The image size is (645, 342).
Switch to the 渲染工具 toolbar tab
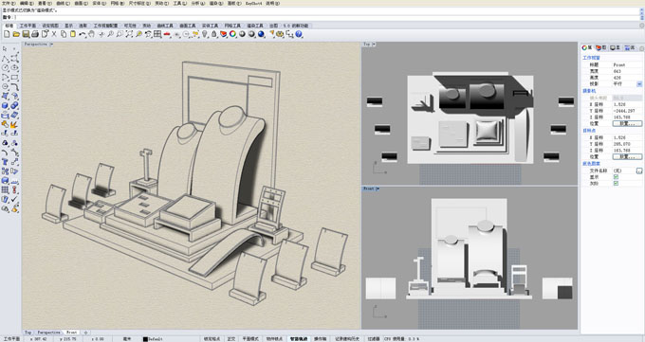point(254,26)
